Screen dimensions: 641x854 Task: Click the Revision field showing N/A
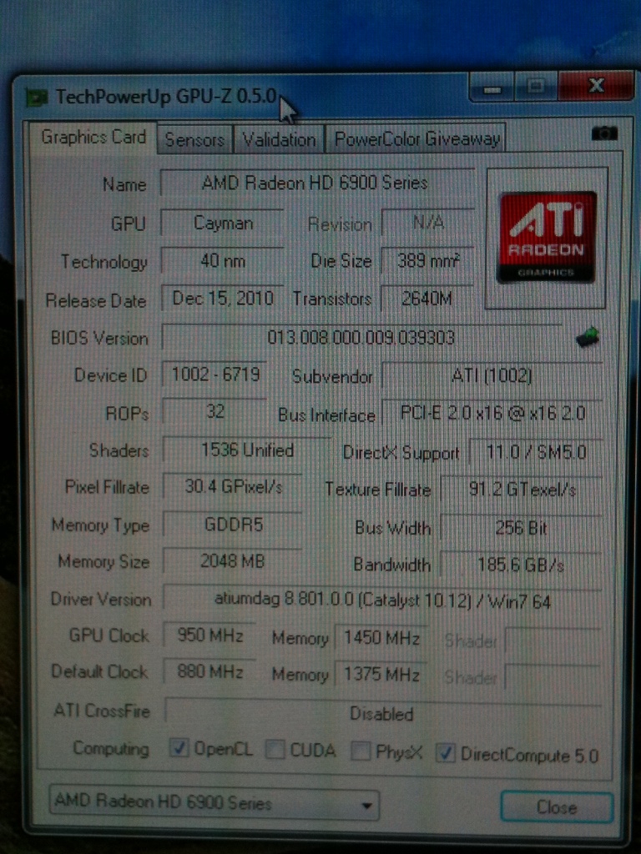click(x=427, y=223)
